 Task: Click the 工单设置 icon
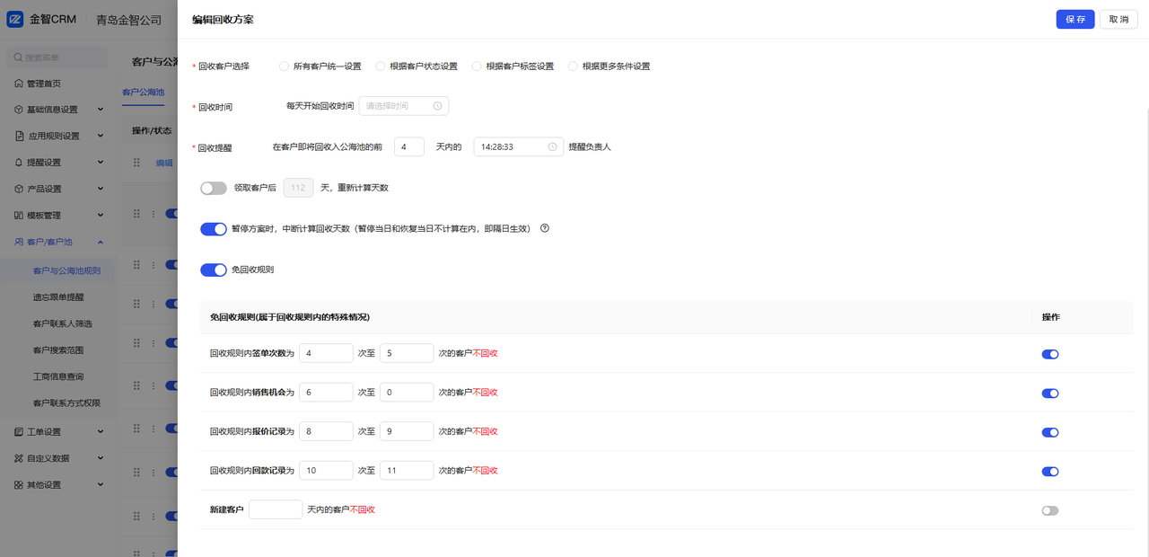point(19,431)
